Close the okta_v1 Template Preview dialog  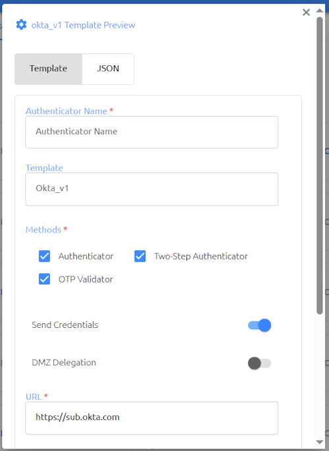tap(307, 13)
